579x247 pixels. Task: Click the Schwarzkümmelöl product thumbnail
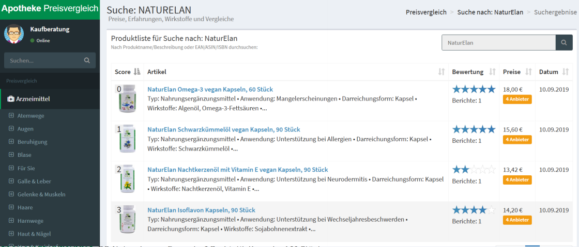pos(127,139)
